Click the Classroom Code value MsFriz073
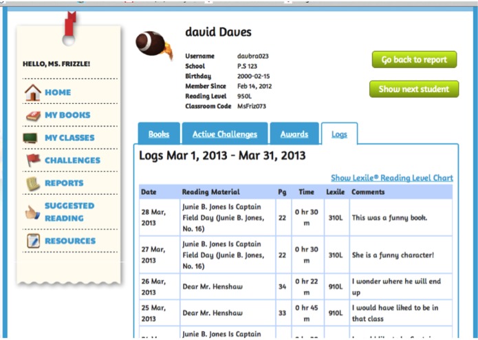This screenshot has width=478, height=340. point(252,106)
